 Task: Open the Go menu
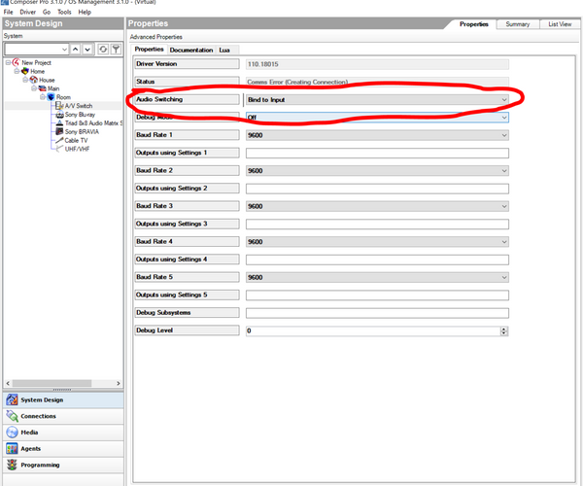(x=47, y=12)
